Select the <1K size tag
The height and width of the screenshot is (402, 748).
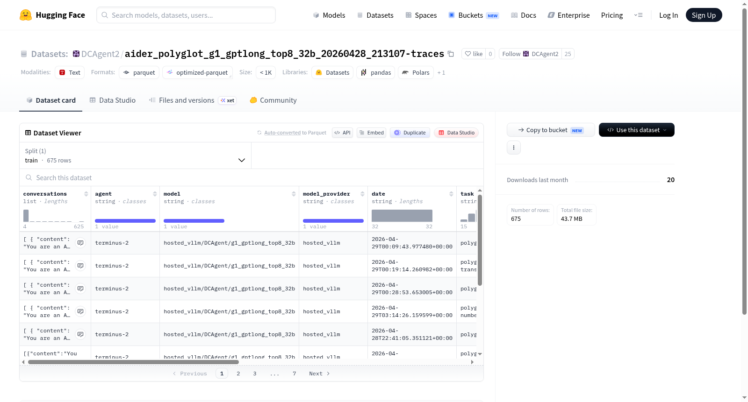(266, 72)
